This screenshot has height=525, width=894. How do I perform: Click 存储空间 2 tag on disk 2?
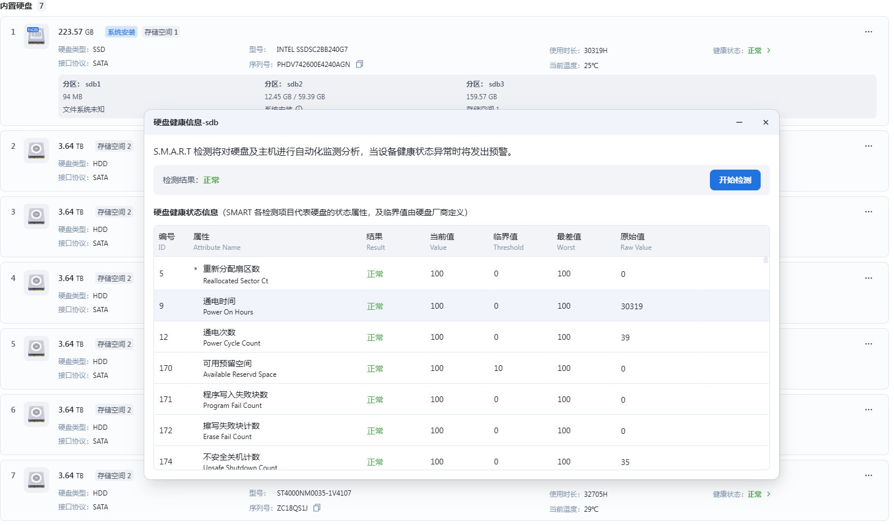point(114,147)
